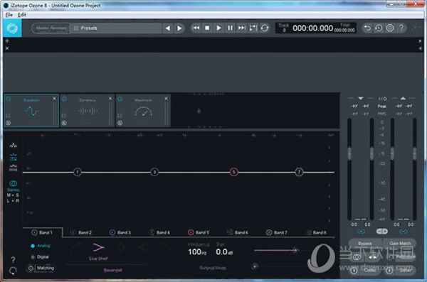This screenshot has height=282, width=427.
Task: Open Equalizer module preset list icon
Action: [8, 116]
